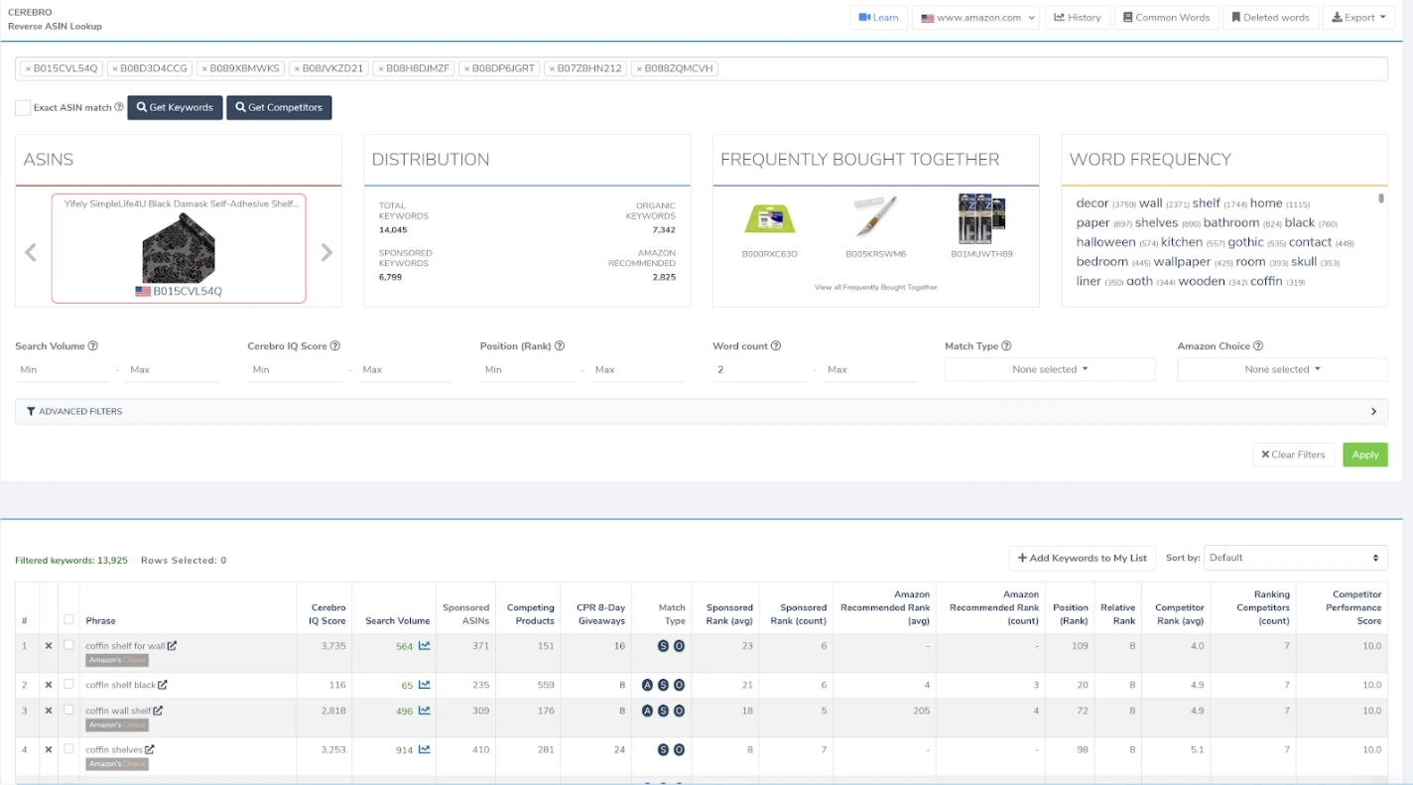Click help icon beside Exact ASIN match
This screenshot has height=785, width=1413.
(x=119, y=107)
